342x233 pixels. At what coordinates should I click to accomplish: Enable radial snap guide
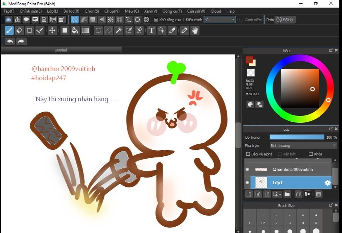click(111, 20)
